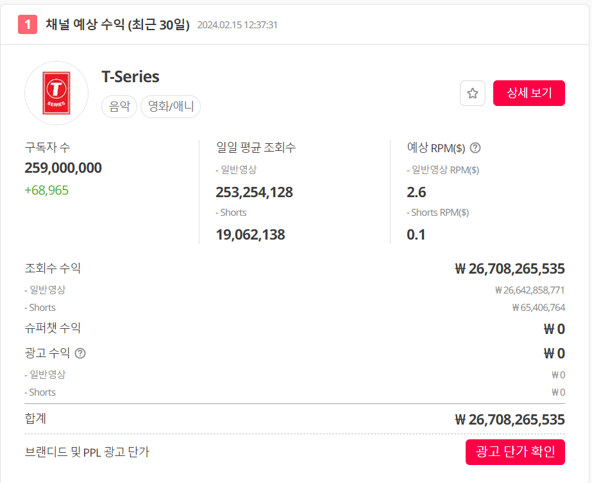Click the 브랜디드 및 PPL 광고 단가 label
Screen dimensions: 592x483
(x=87, y=452)
